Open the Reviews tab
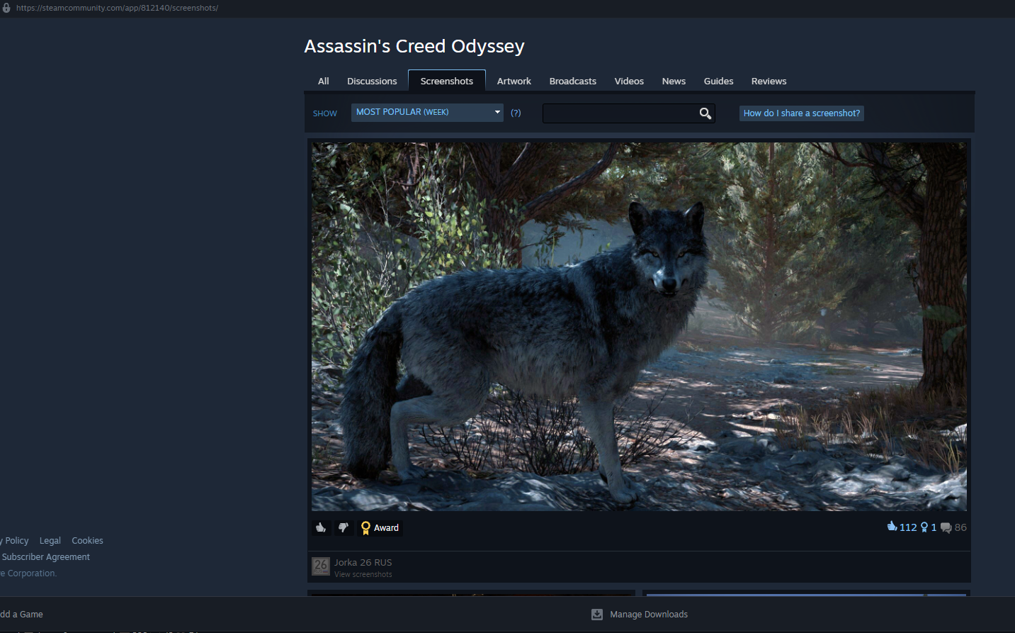Image resolution: width=1015 pixels, height=633 pixels. tap(769, 82)
